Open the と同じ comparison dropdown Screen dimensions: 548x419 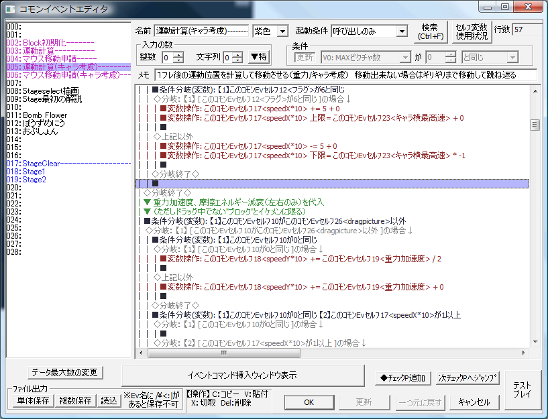coord(512,57)
